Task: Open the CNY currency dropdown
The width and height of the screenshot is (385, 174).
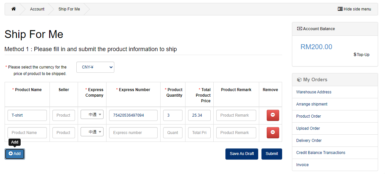Action: (95, 67)
